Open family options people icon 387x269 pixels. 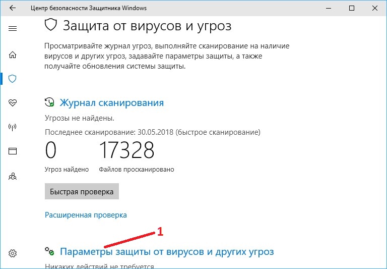coord(13,176)
